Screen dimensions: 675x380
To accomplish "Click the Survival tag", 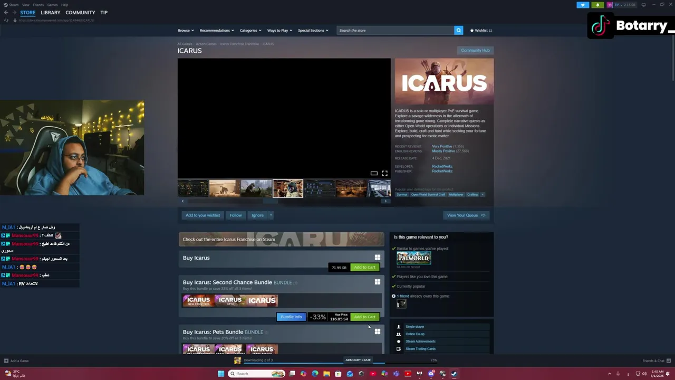I will pyautogui.click(x=402, y=195).
